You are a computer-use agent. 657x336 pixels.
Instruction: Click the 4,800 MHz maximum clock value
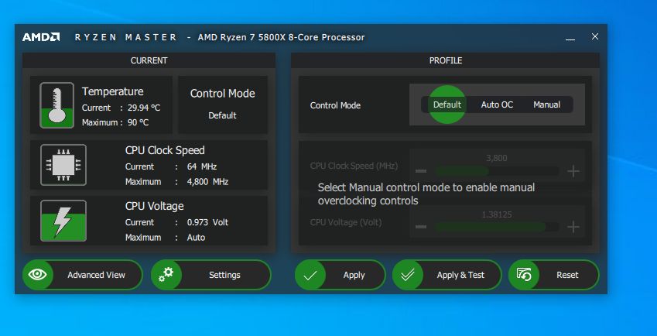pyautogui.click(x=208, y=182)
